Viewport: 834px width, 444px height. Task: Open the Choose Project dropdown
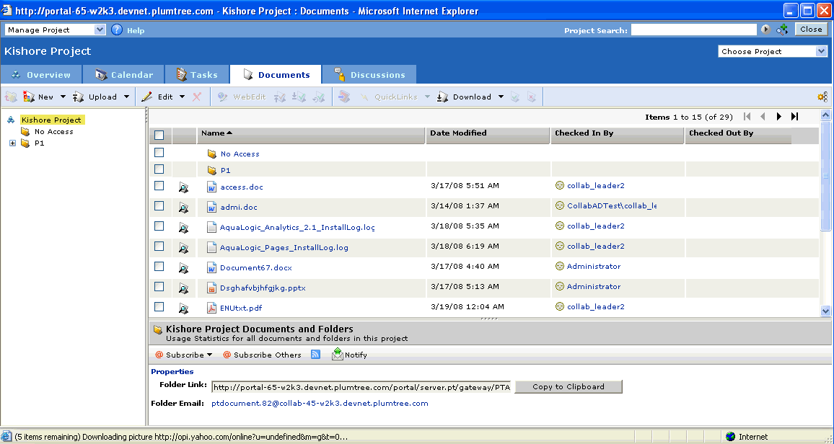[772, 51]
